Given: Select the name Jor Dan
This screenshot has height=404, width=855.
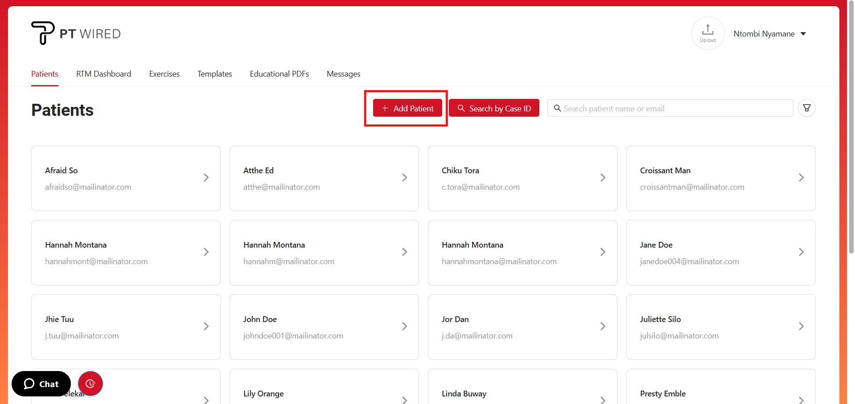Looking at the screenshot, I should click(455, 319).
